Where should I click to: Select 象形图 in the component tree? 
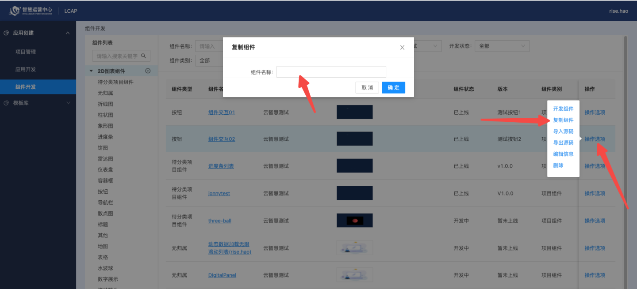(x=105, y=126)
